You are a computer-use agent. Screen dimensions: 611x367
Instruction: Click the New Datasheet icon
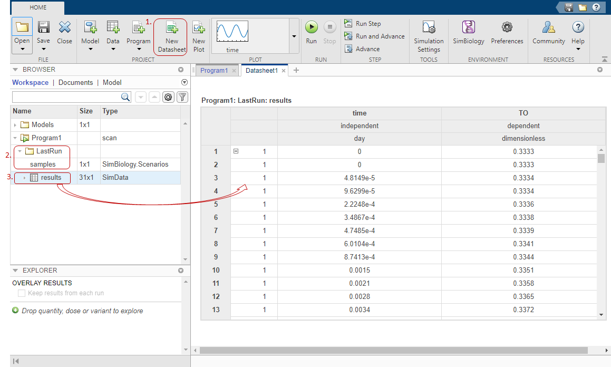tap(172, 28)
